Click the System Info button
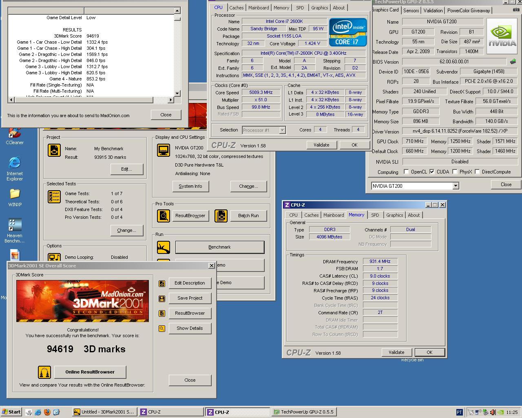The image size is (522, 418). [190, 186]
